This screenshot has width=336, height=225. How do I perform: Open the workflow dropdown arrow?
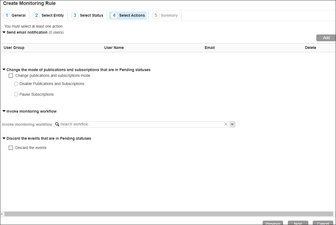(x=232, y=124)
